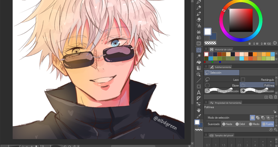Select the Eraser tool
Screen dimensions: 278x147
coord(199,20)
